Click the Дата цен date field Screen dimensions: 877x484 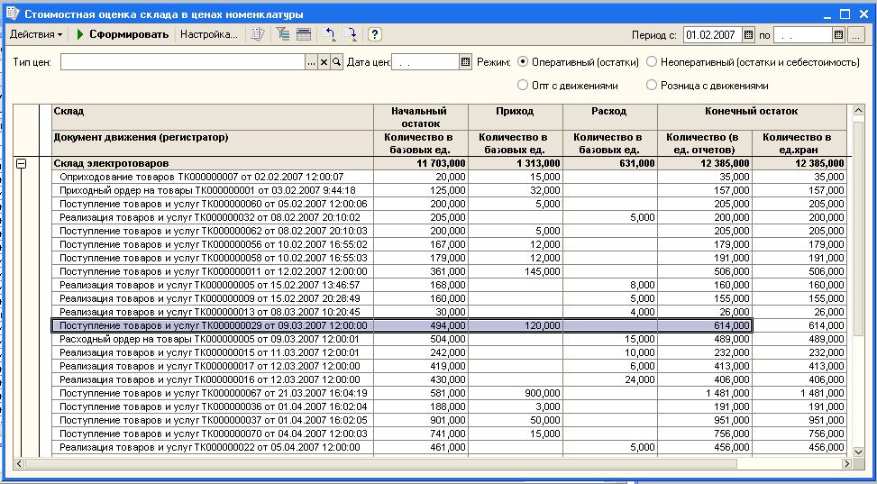point(425,62)
